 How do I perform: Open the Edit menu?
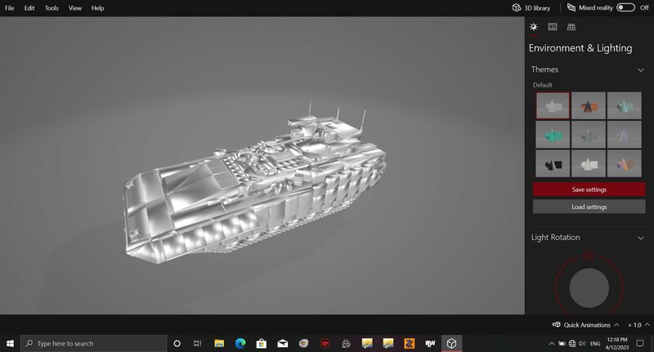point(29,8)
